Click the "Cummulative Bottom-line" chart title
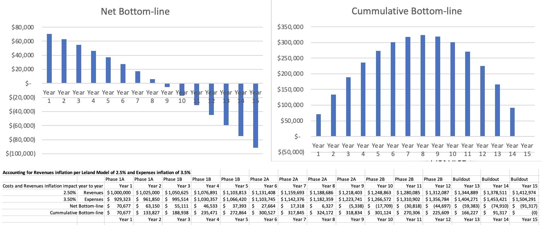The width and height of the screenshot is (543, 225). 406,11
